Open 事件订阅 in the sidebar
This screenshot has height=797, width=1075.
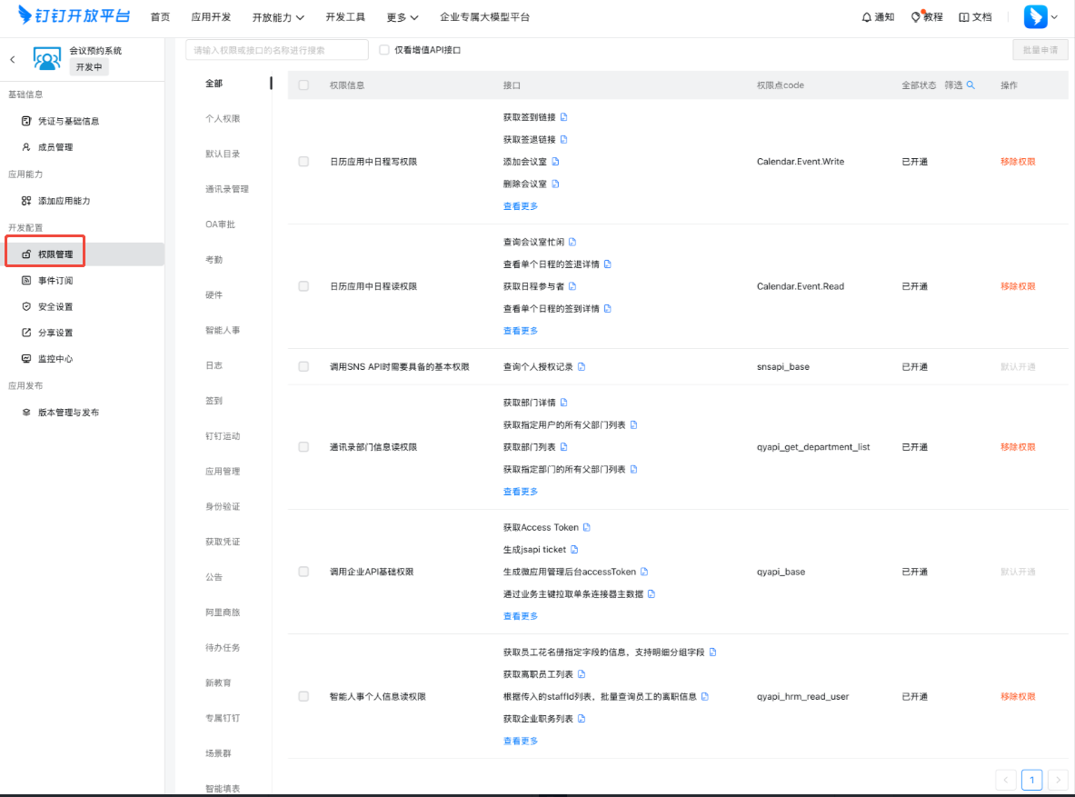pos(55,281)
